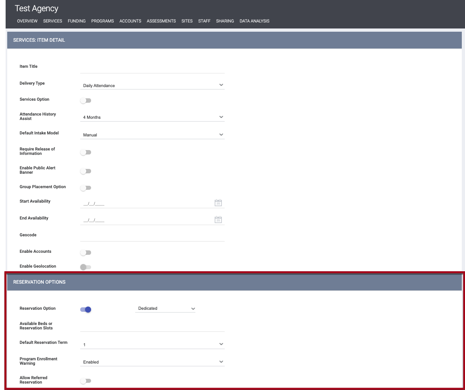This screenshot has width=465, height=390.
Task: Go to the Overview menu
Action: point(27,21)
